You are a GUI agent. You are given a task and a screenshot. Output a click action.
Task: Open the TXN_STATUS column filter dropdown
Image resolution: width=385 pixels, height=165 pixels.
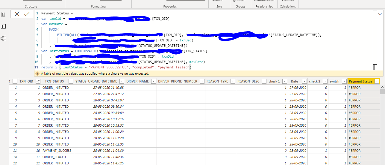[x=71, y=81]
